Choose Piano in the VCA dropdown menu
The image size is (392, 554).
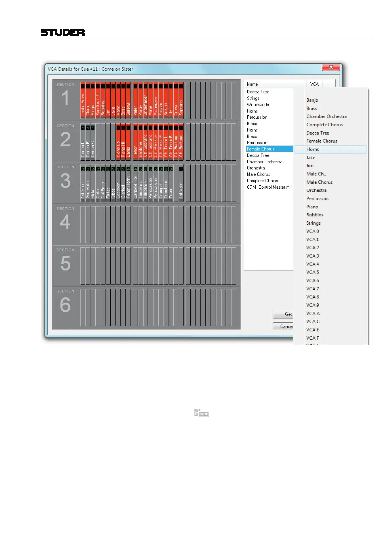[330, 207]
